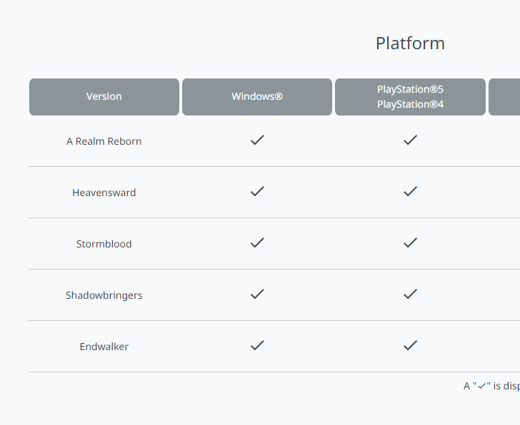Click the Heavensward version label
This screenshot has width=520, height=425.
coord(104,193)
